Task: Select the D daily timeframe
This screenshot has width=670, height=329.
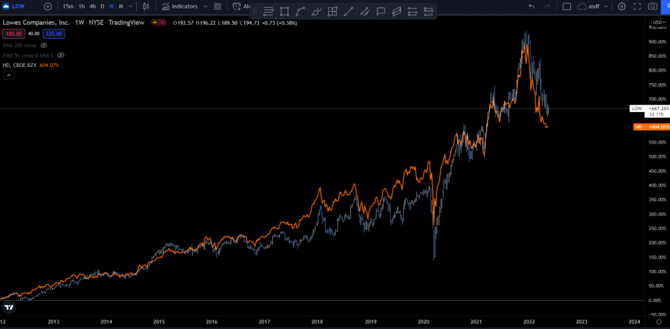Action: [103, 7]
